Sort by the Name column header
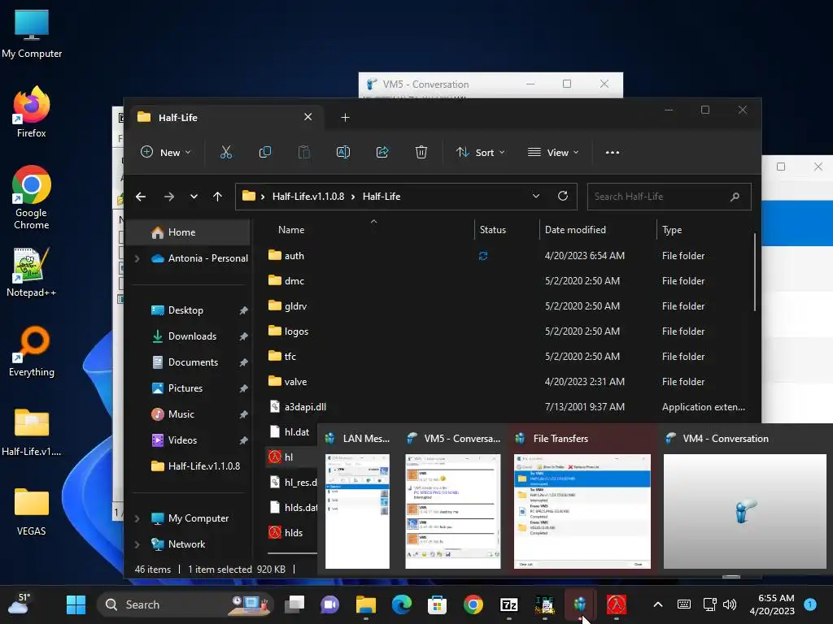The width and height of the screenshot is (833, 624). (x=291, y=230)
